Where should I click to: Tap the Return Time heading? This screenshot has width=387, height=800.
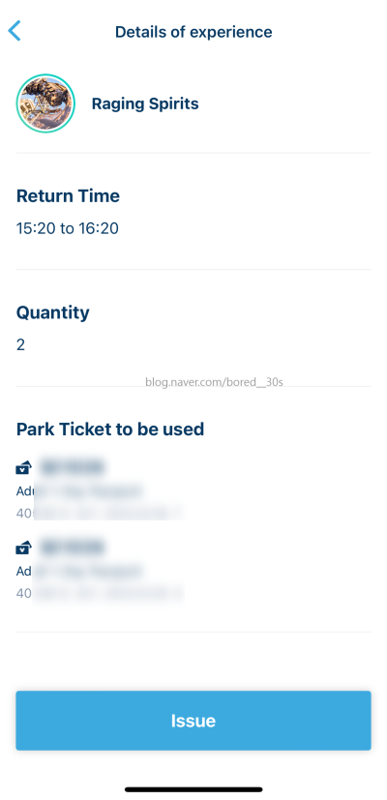click(68, 196)
